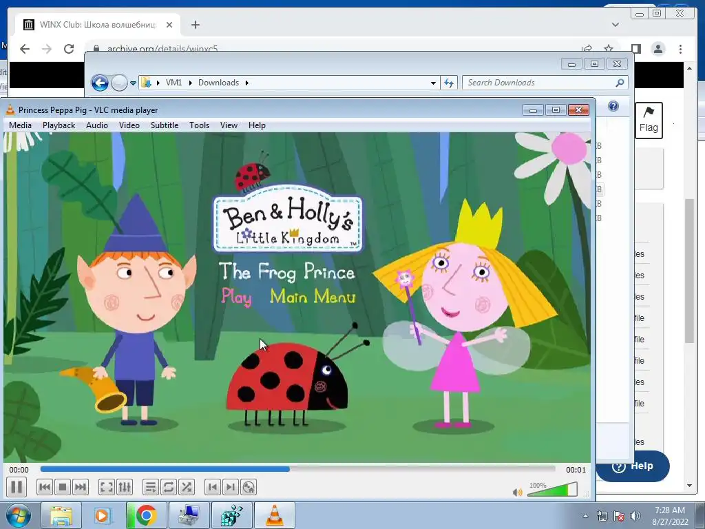Select Main Menu in the DVD screen
Viewport: 705px width, 529px height.
(313, 297)
